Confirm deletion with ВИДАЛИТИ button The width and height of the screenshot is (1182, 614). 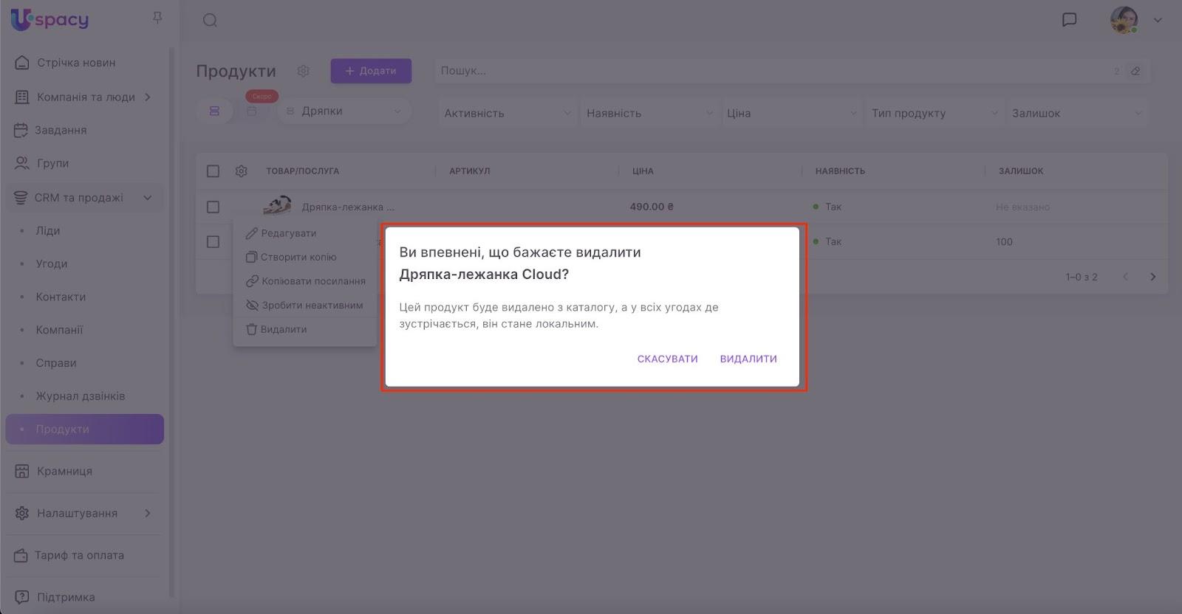(748, 359)
